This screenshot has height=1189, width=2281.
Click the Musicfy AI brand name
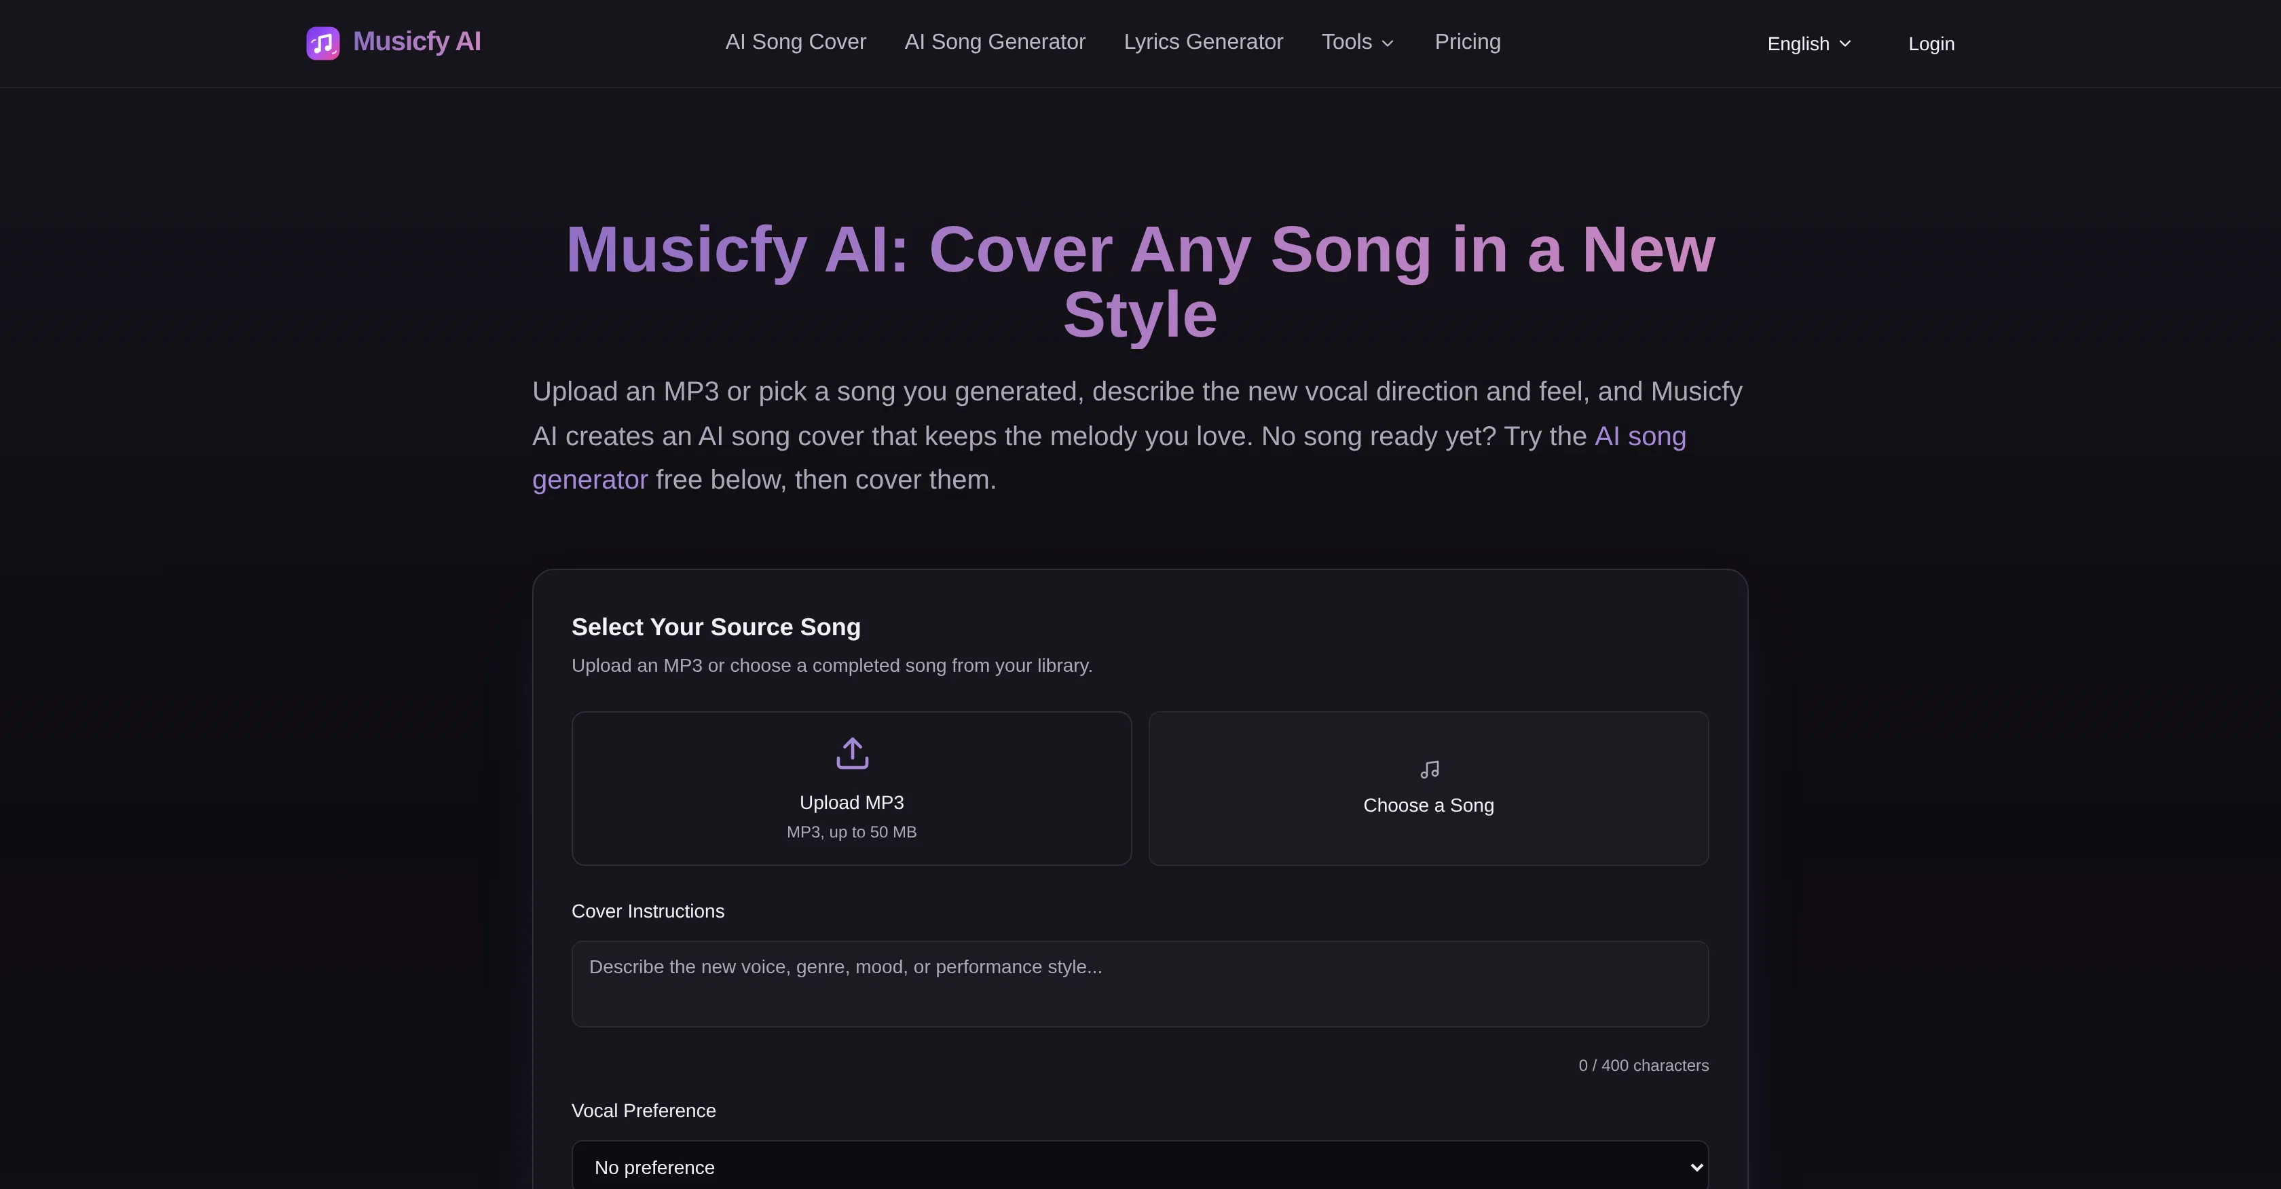(x=417, y=41)
